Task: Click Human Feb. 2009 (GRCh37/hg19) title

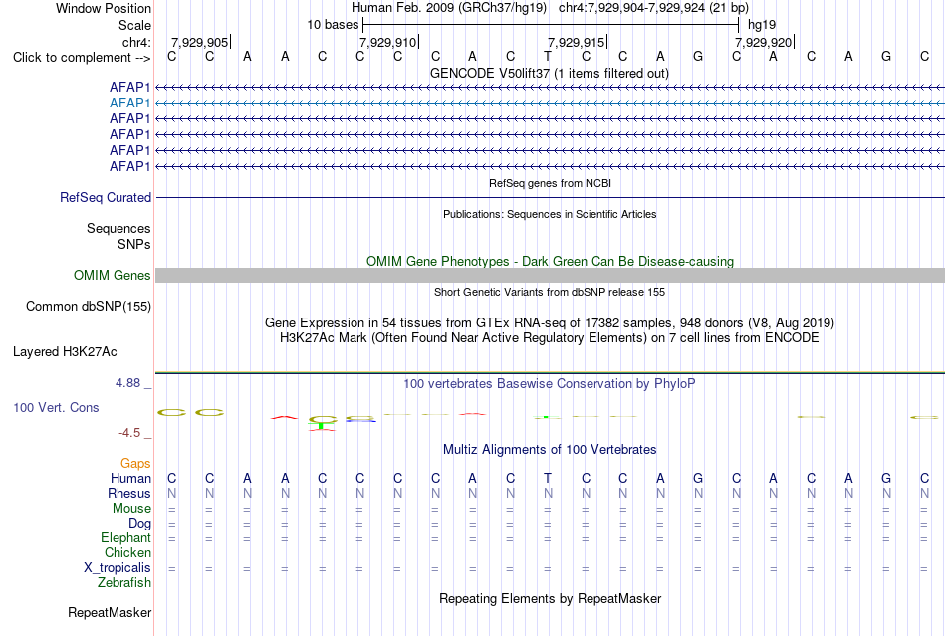Action: pos(449,8)
